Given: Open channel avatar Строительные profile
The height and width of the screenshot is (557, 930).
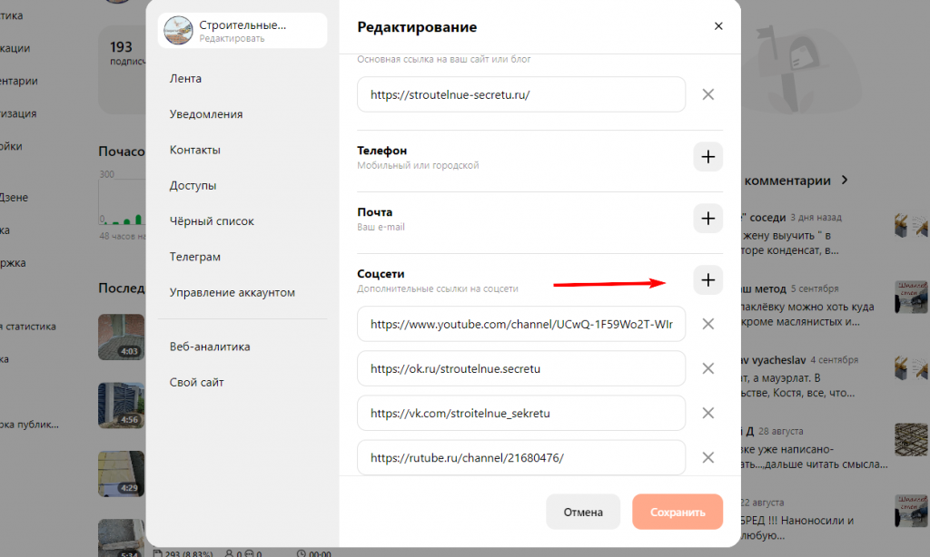Looking at the screenshot, I should tap(179, 30).
